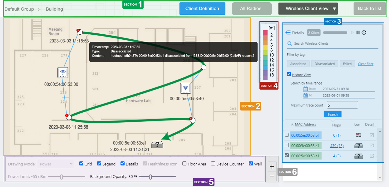
Task: Filter by the Associated tag
Action: point(298,64)
